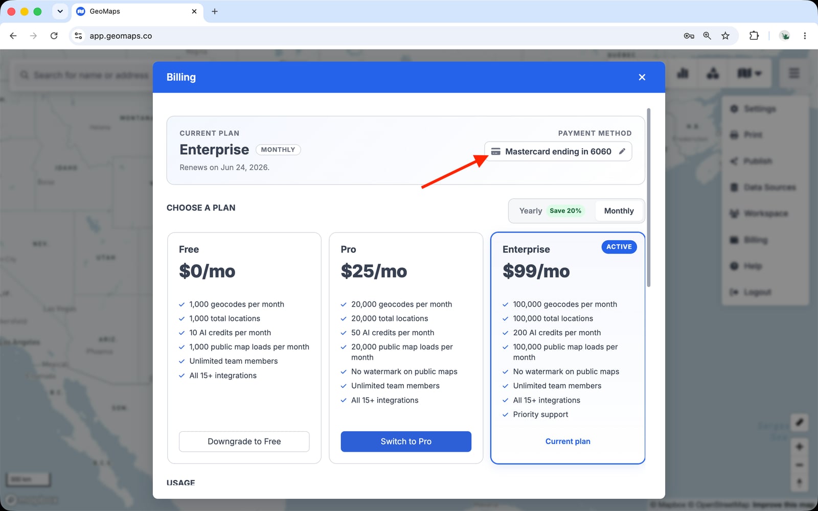Click the Billing dialog scrollbar
The height and width of the screenshot is (511, 818).
click(649, 197)
